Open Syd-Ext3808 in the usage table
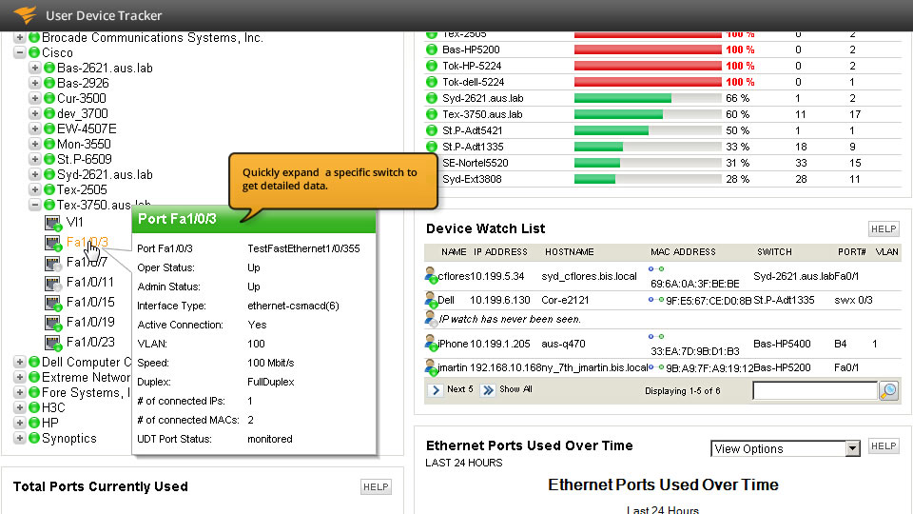Viewport: 913px width, 514px height. 472,179
